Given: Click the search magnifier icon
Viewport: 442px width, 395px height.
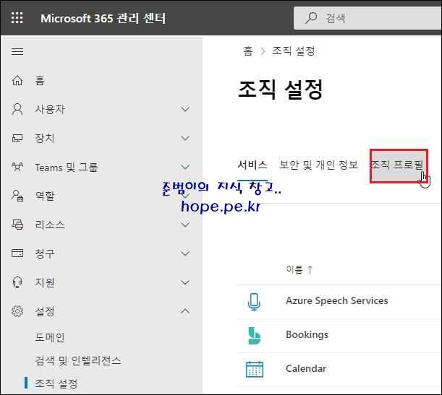Looking at the screenshot, I should tap(311, 18).
